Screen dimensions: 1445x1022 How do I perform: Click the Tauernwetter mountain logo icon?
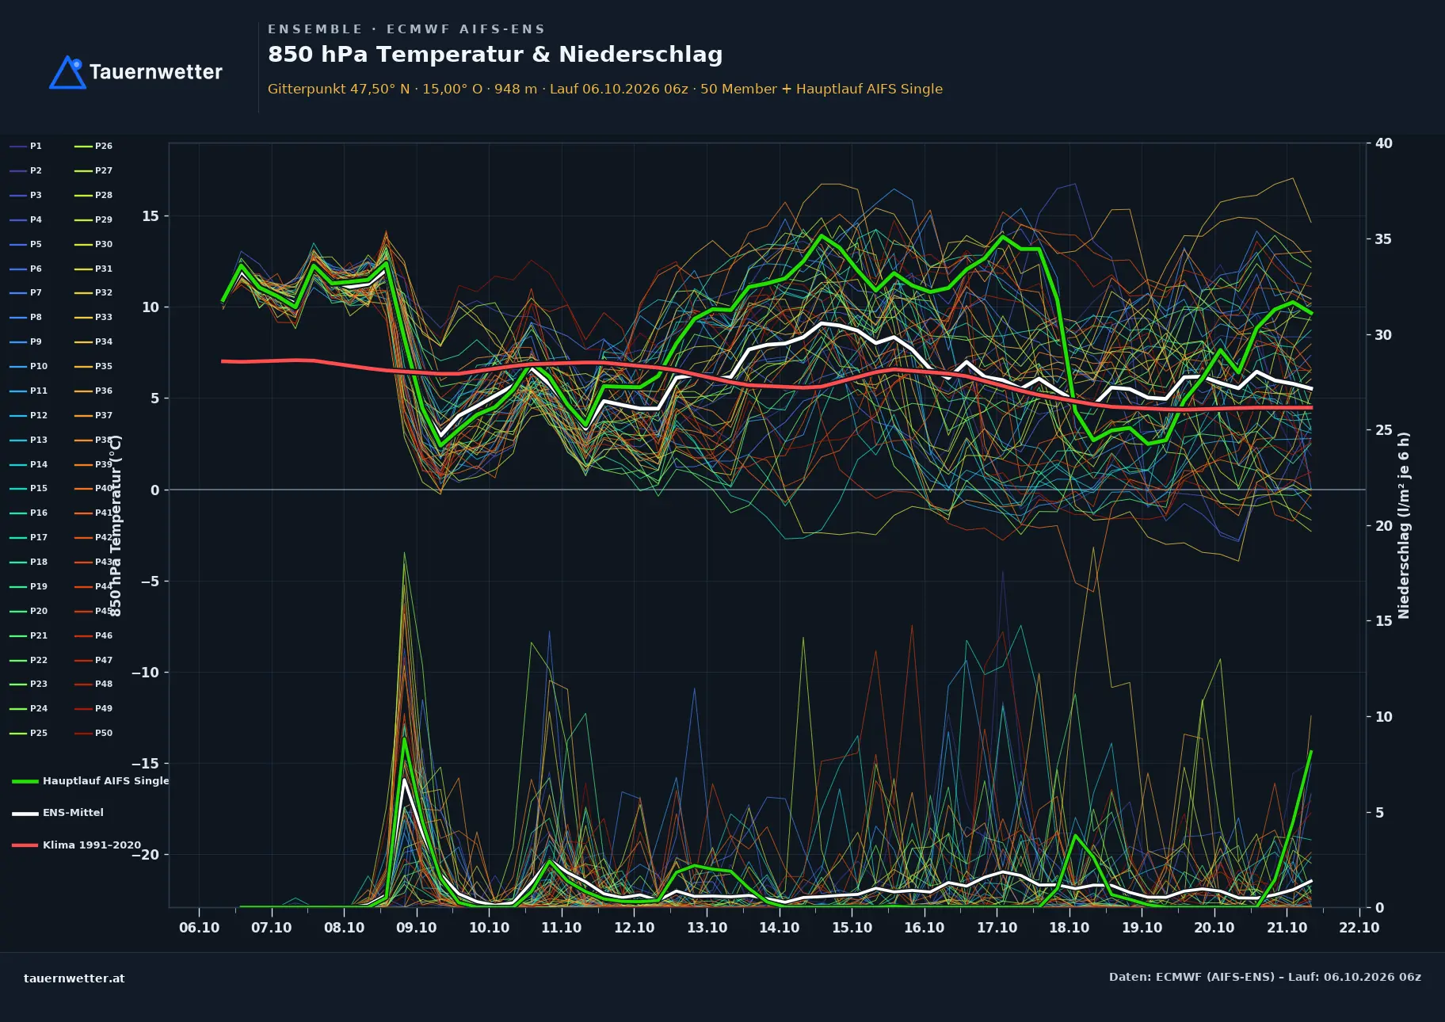[x=67, y=72]
